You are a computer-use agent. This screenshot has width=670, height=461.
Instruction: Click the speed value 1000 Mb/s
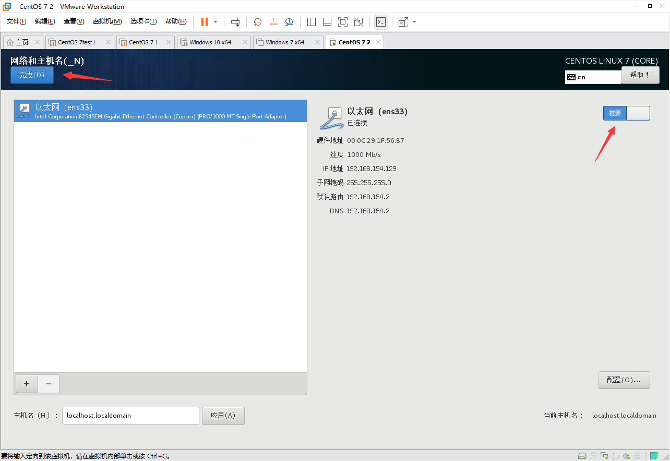(x=364, y=155)
